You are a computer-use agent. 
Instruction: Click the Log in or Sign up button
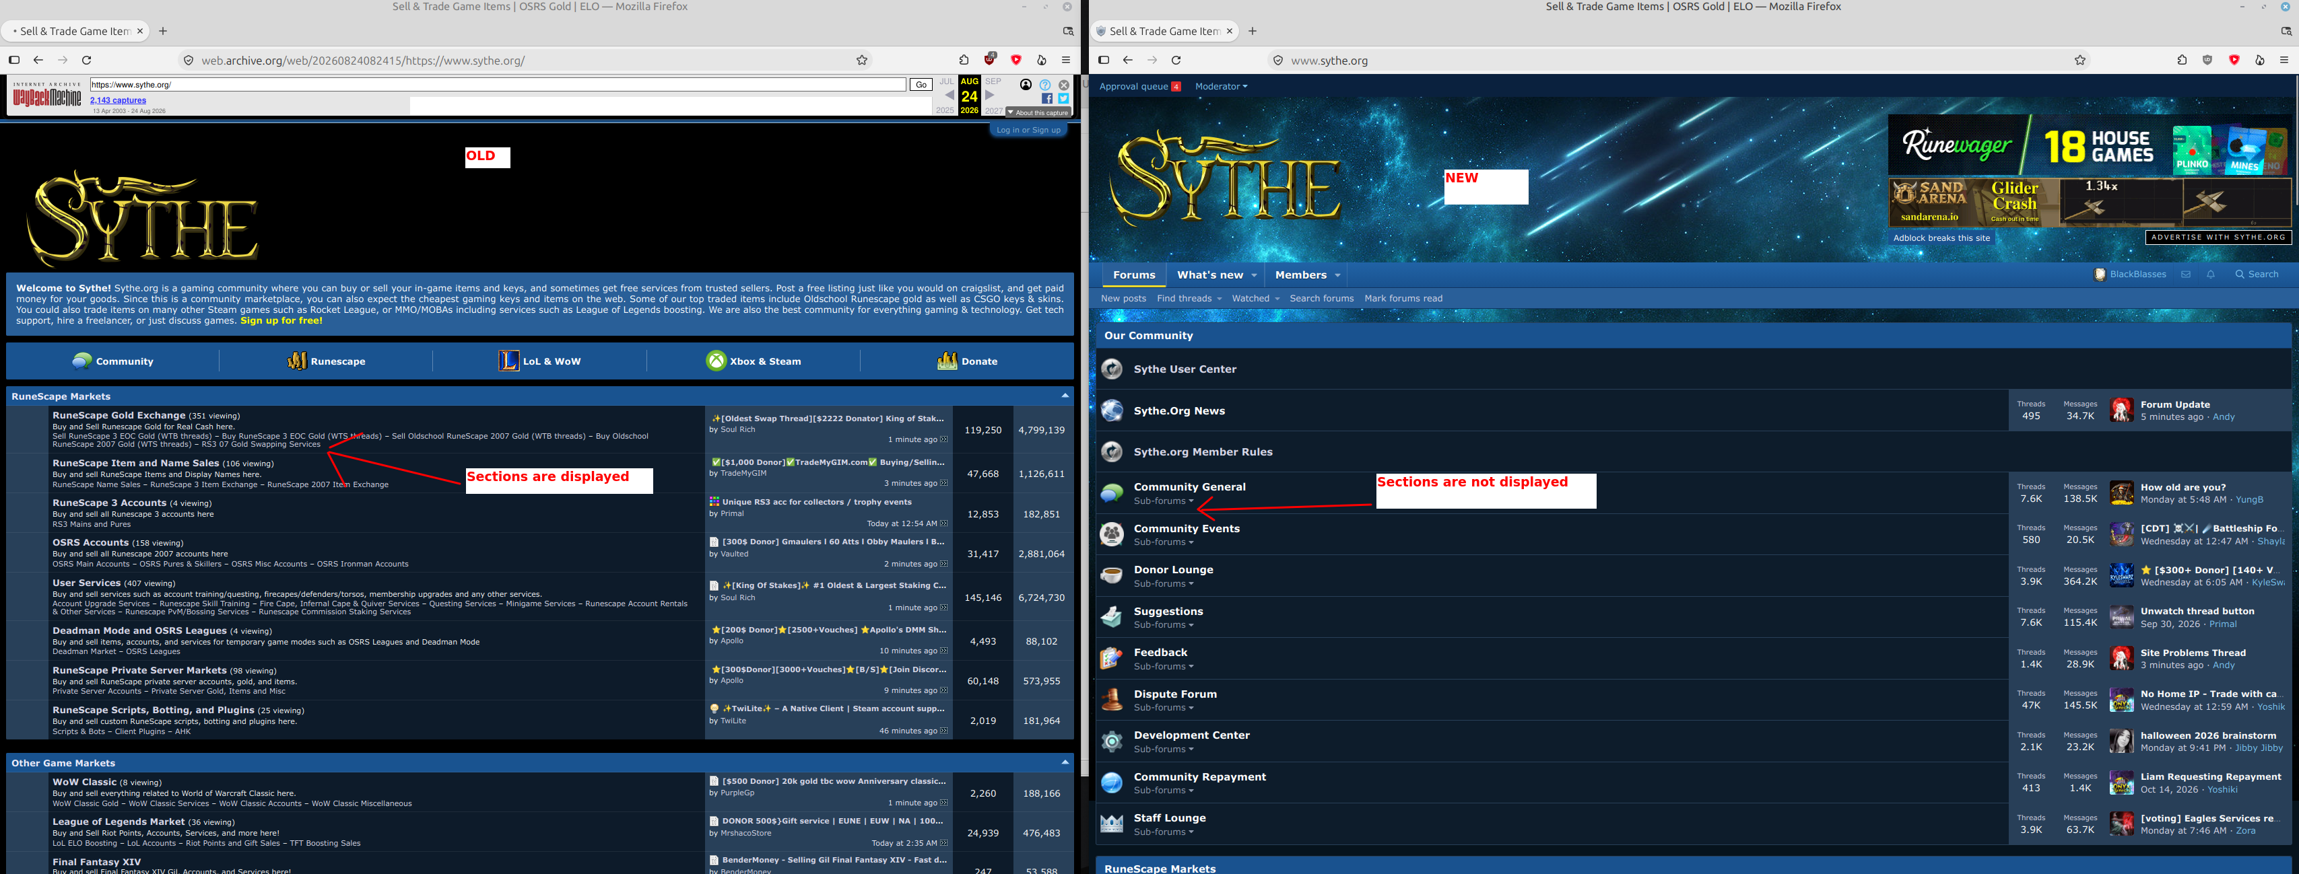(1028, 131)
